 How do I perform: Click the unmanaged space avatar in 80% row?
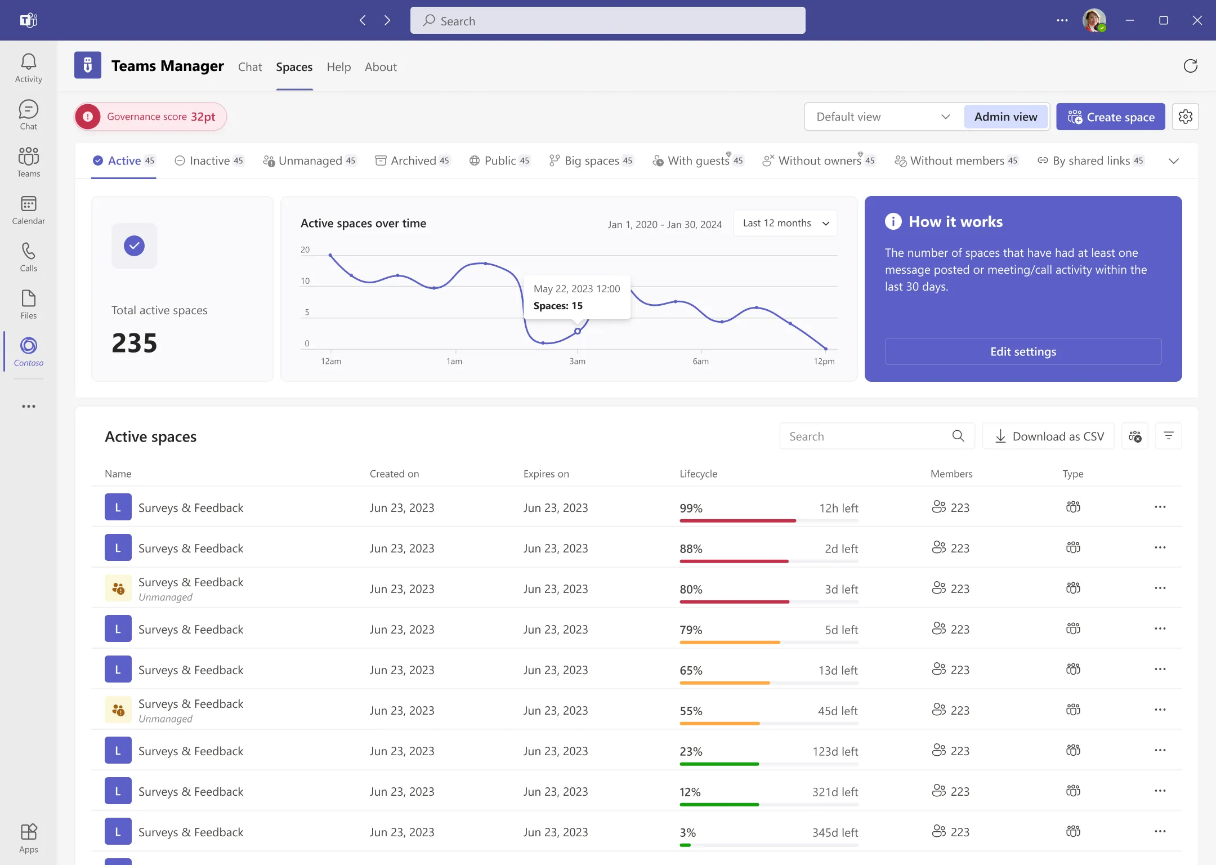click(x=118, y=588)
